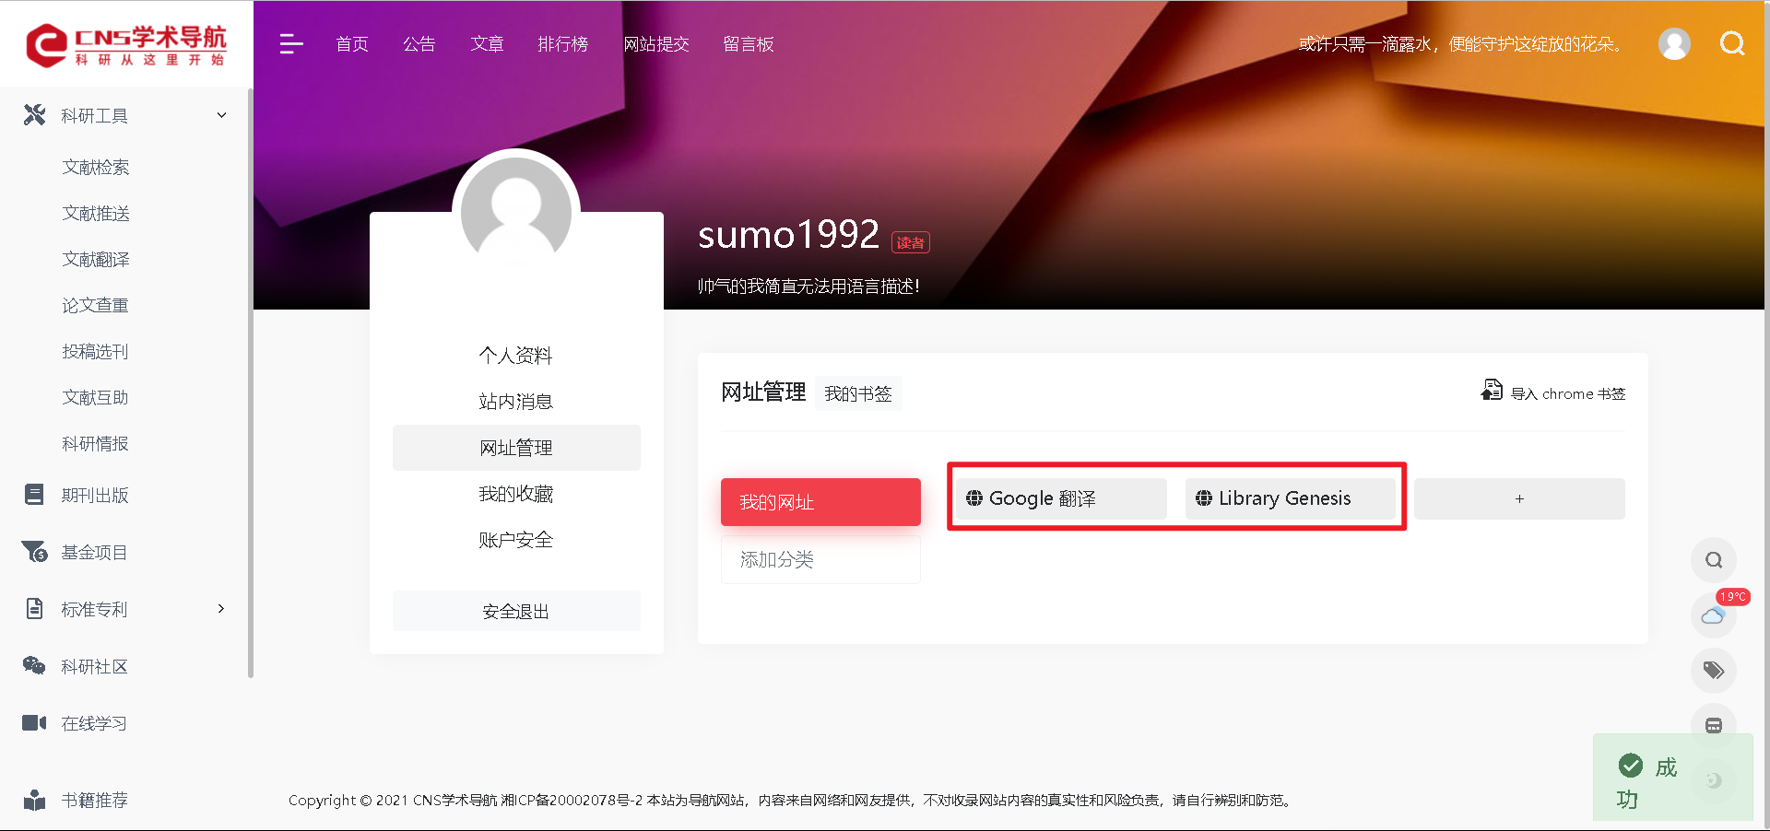Open the 个人资料 profile menu item
The image size is (1770, 831).
[515, 356]
